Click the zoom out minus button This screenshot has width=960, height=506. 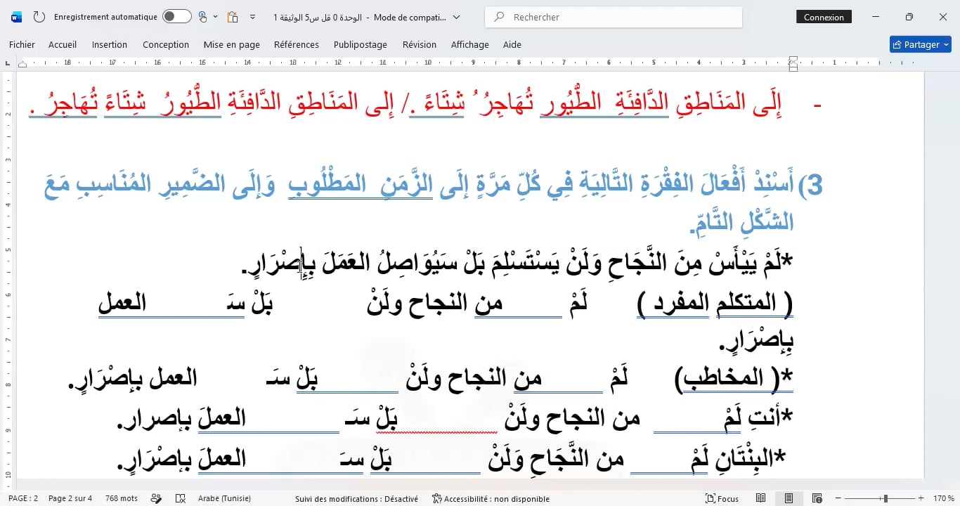click(x=838, y=498)
